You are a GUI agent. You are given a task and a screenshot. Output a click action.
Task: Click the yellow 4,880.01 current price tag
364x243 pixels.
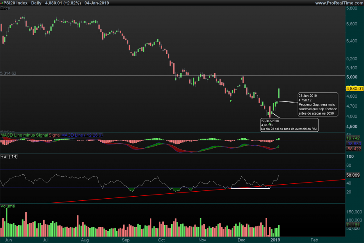tap(354, 89)
